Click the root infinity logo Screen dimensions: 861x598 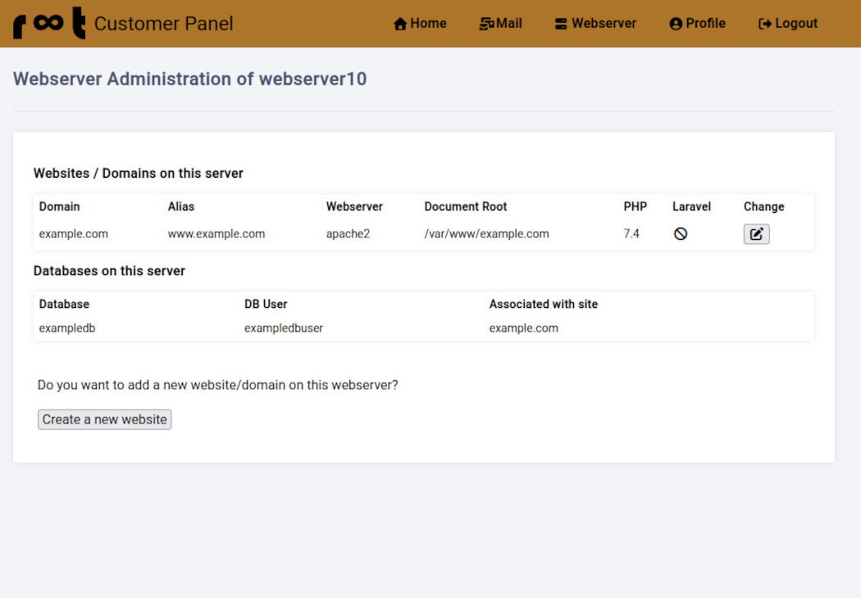click(49, 25)
